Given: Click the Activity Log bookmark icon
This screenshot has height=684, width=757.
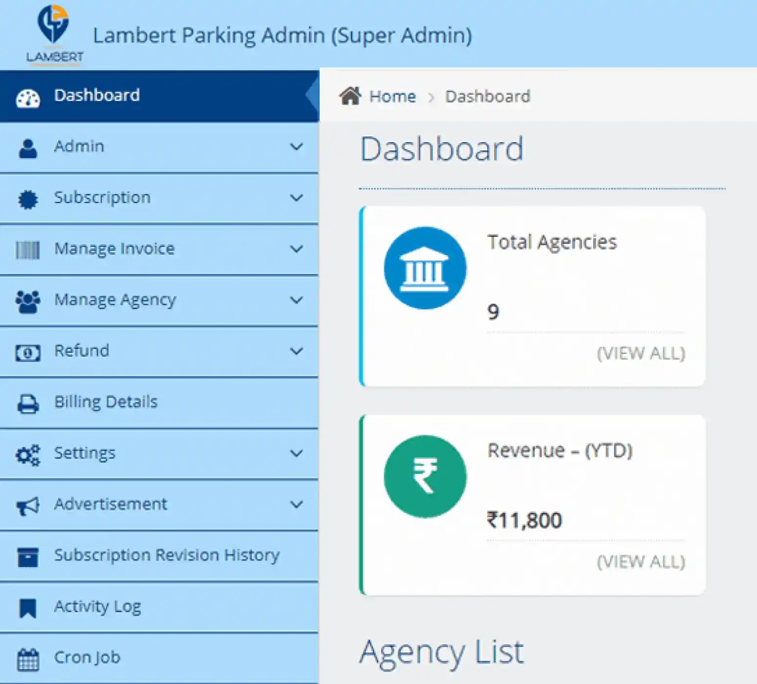Looking at the screenshot, I should coord(28,608).
